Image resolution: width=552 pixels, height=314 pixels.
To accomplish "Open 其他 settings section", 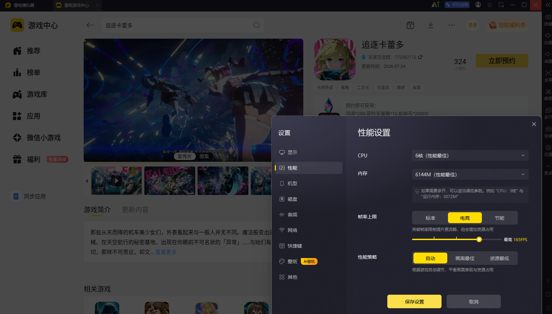I will [309, 277].
